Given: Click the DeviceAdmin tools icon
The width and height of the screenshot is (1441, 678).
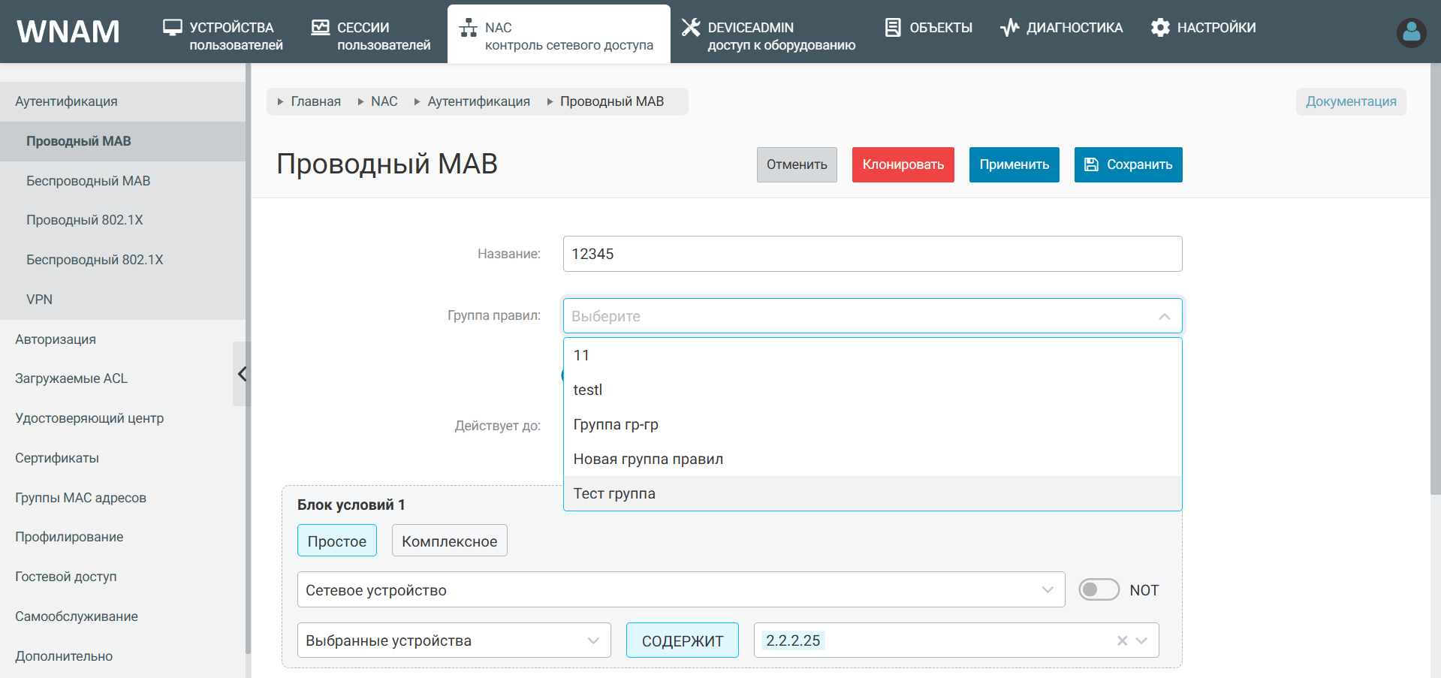Looking at the screenshot, I should tap(690, 28).
